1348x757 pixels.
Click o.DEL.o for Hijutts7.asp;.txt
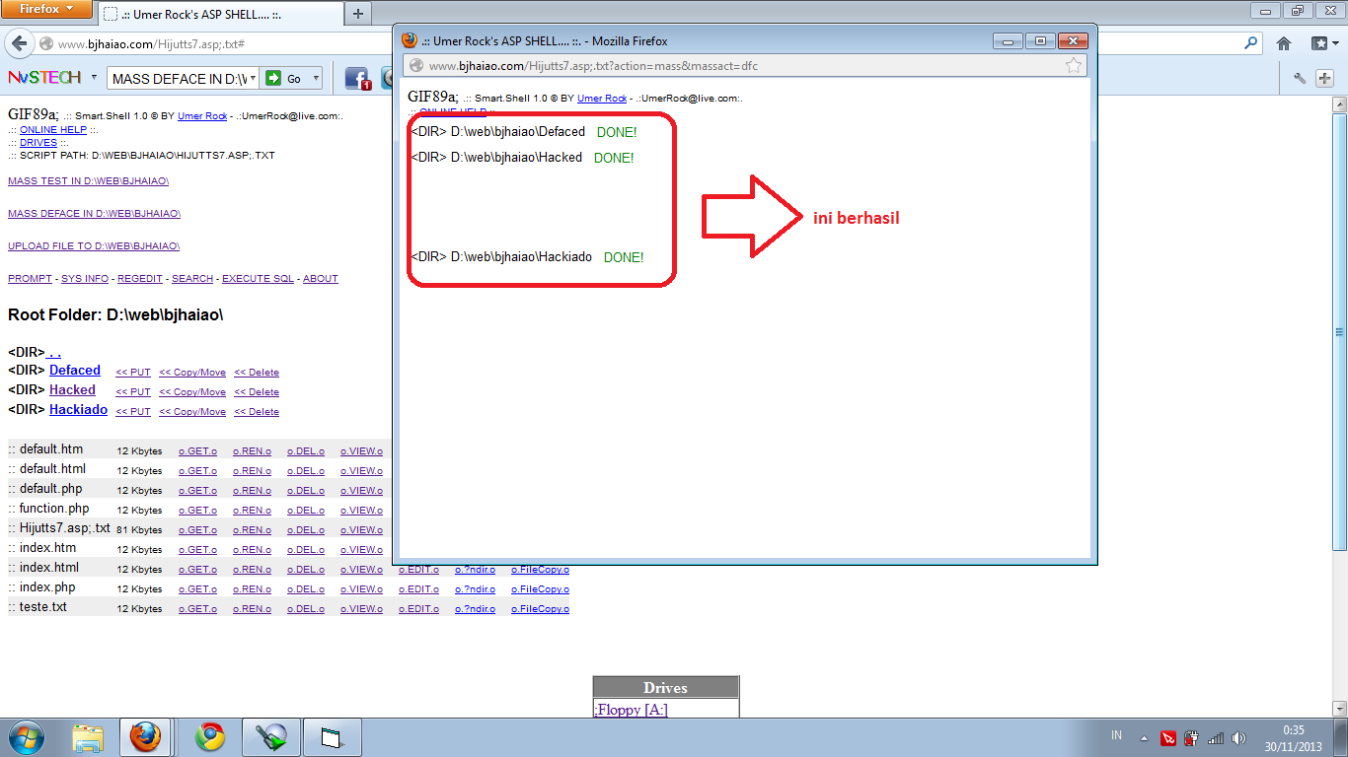(x=306, y=530)
